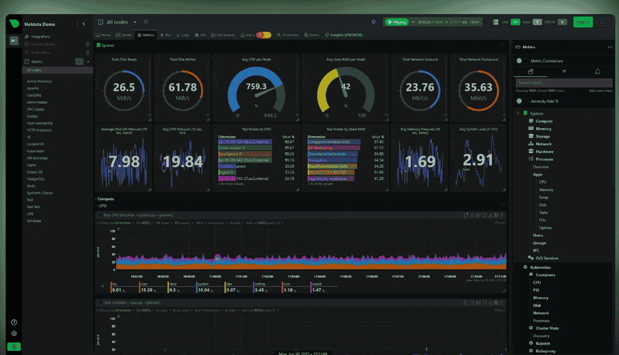Viewport: 619px width, 355px height.
Task: Open the Logs tab
Action: pyautogui.click(x=183, y=35)
